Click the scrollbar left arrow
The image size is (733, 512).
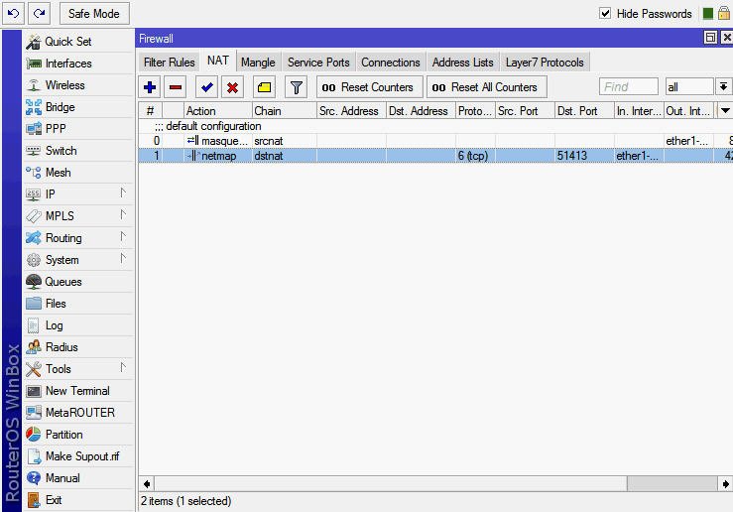coord(147,484)
